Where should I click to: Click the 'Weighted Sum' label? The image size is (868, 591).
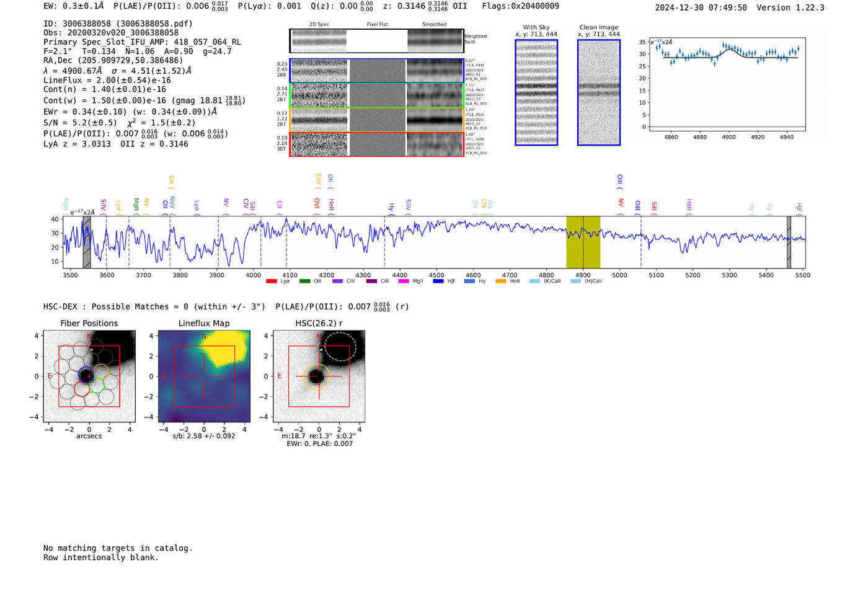click(x=476, y=39)
